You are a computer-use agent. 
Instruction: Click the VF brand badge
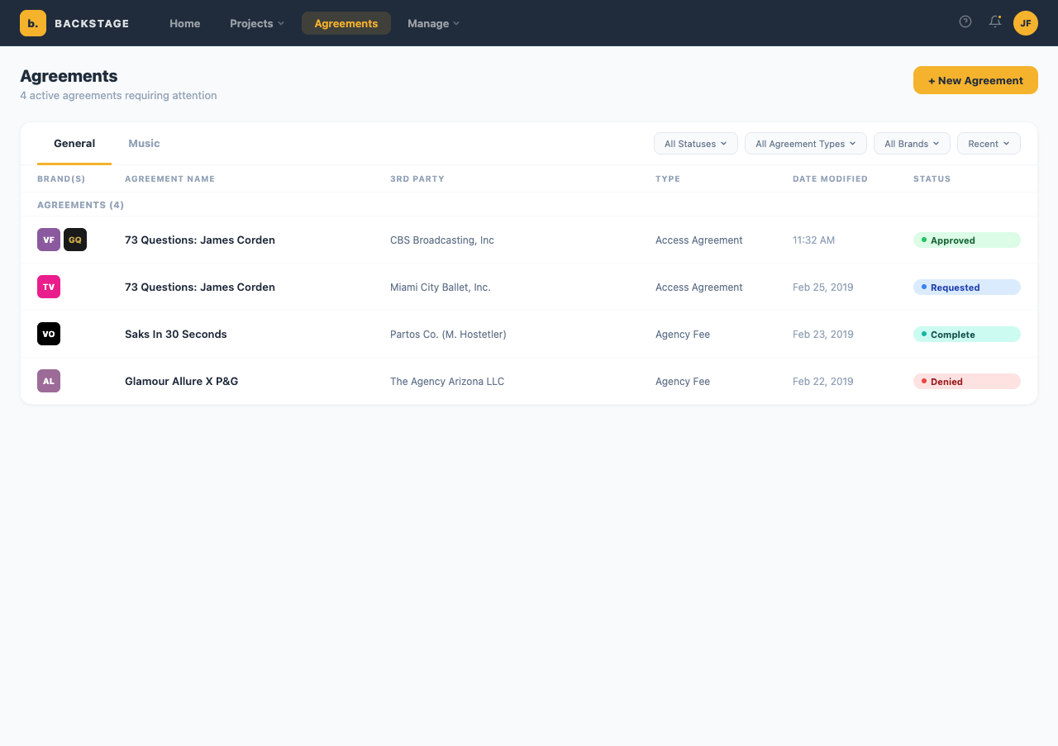click(x=49, y=240)
